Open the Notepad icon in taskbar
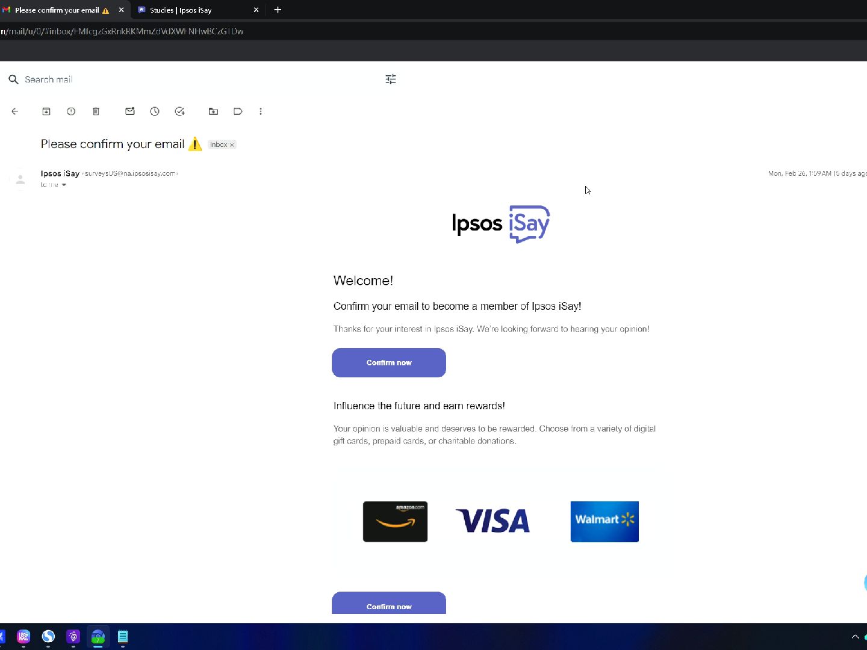Viewport: 867px width, 650px height. (122, 637)
